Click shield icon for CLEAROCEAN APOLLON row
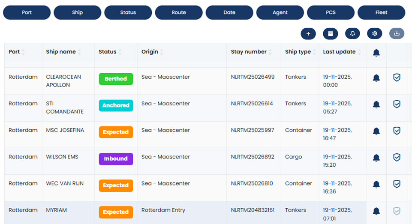Screen dimensions: 412x224 (397, 78)
